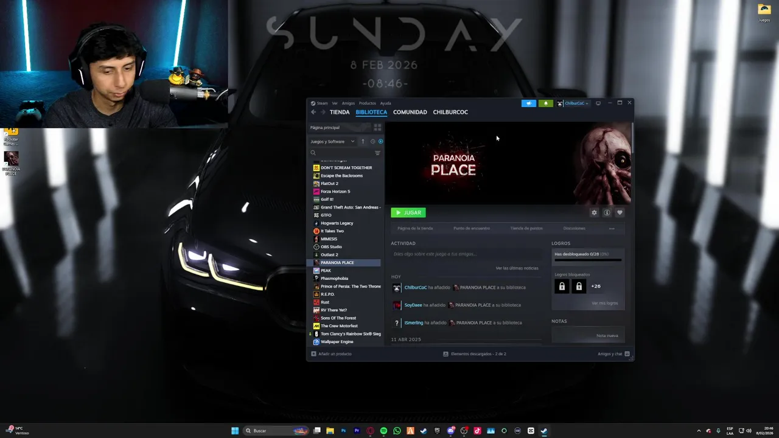Click the activity status text box
Image resolution: width=779 pixels, height=438 pixels.
point(466,254)
